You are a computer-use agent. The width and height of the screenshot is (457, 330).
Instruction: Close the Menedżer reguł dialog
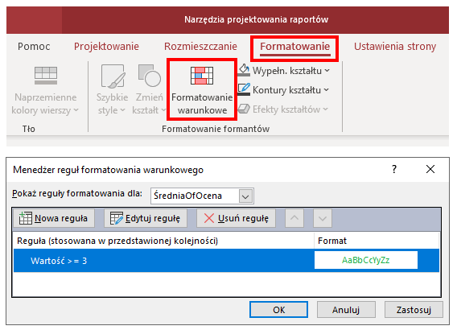point(430,169)
